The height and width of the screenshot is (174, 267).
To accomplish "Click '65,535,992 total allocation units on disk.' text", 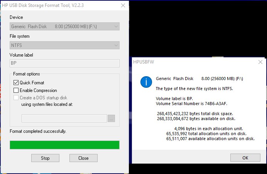I will point(206,134).
